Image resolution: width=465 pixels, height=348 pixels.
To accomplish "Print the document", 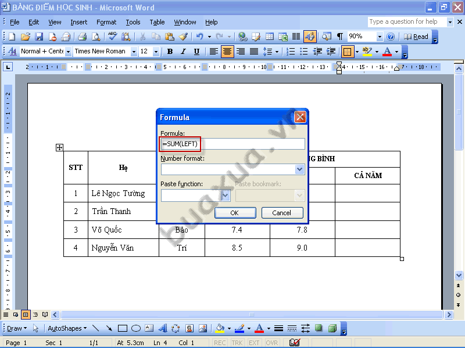I will point(82,37).
